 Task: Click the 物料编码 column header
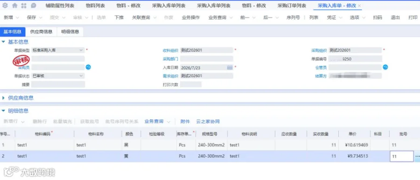pos(44,134)
